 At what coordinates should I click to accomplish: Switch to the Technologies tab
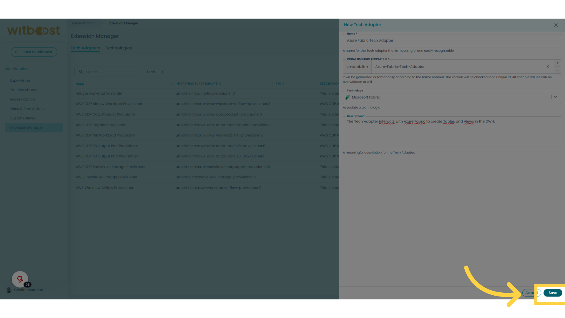pos(118,48)
